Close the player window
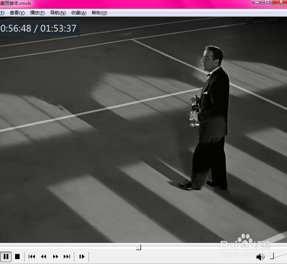Viewport: 287px width, 264px height. point(281,2)
